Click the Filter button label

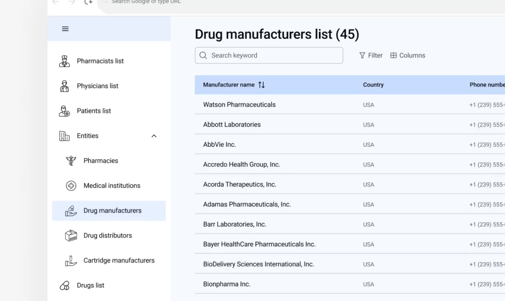pyautogui.click(x=375, y=56)
